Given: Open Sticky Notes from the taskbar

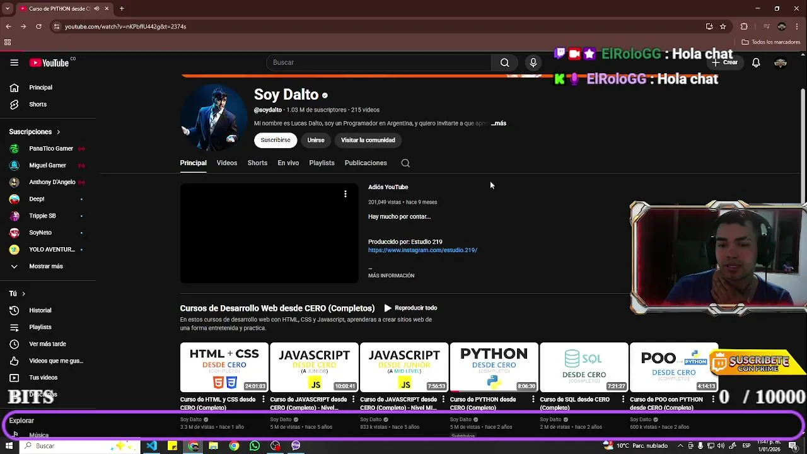Looking at the screenshot, I should pos(172,446).
